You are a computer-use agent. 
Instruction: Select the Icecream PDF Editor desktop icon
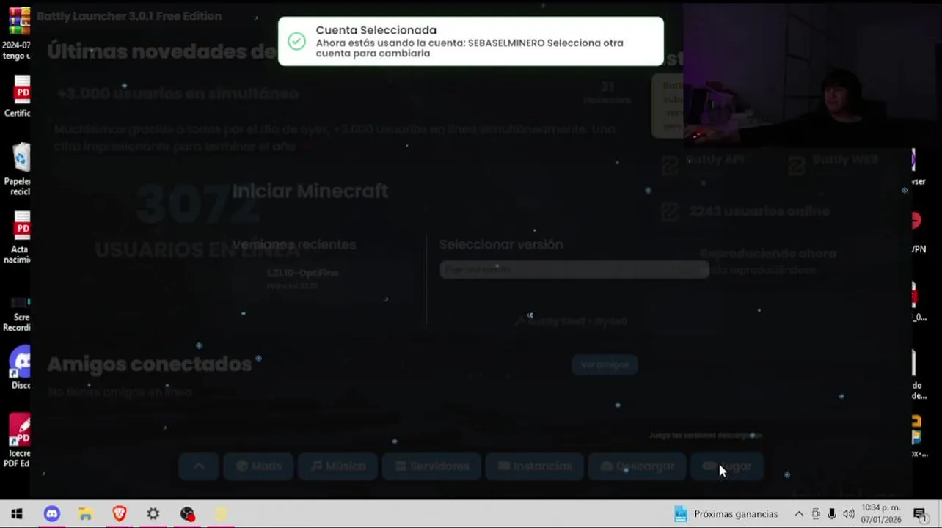[x=18, y=441]
